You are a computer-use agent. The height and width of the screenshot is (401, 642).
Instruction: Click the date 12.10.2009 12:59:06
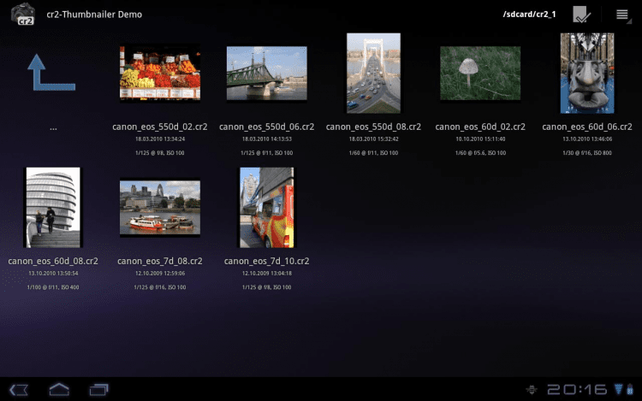pyautogui.click(x=160, y=273)
